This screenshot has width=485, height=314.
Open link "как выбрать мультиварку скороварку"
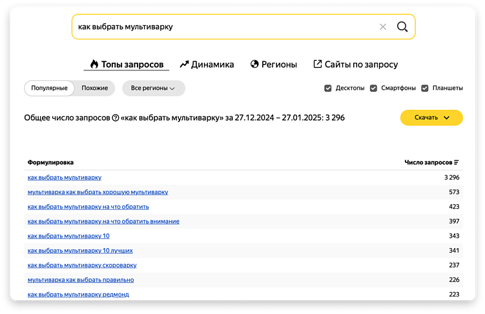(82, 265)
